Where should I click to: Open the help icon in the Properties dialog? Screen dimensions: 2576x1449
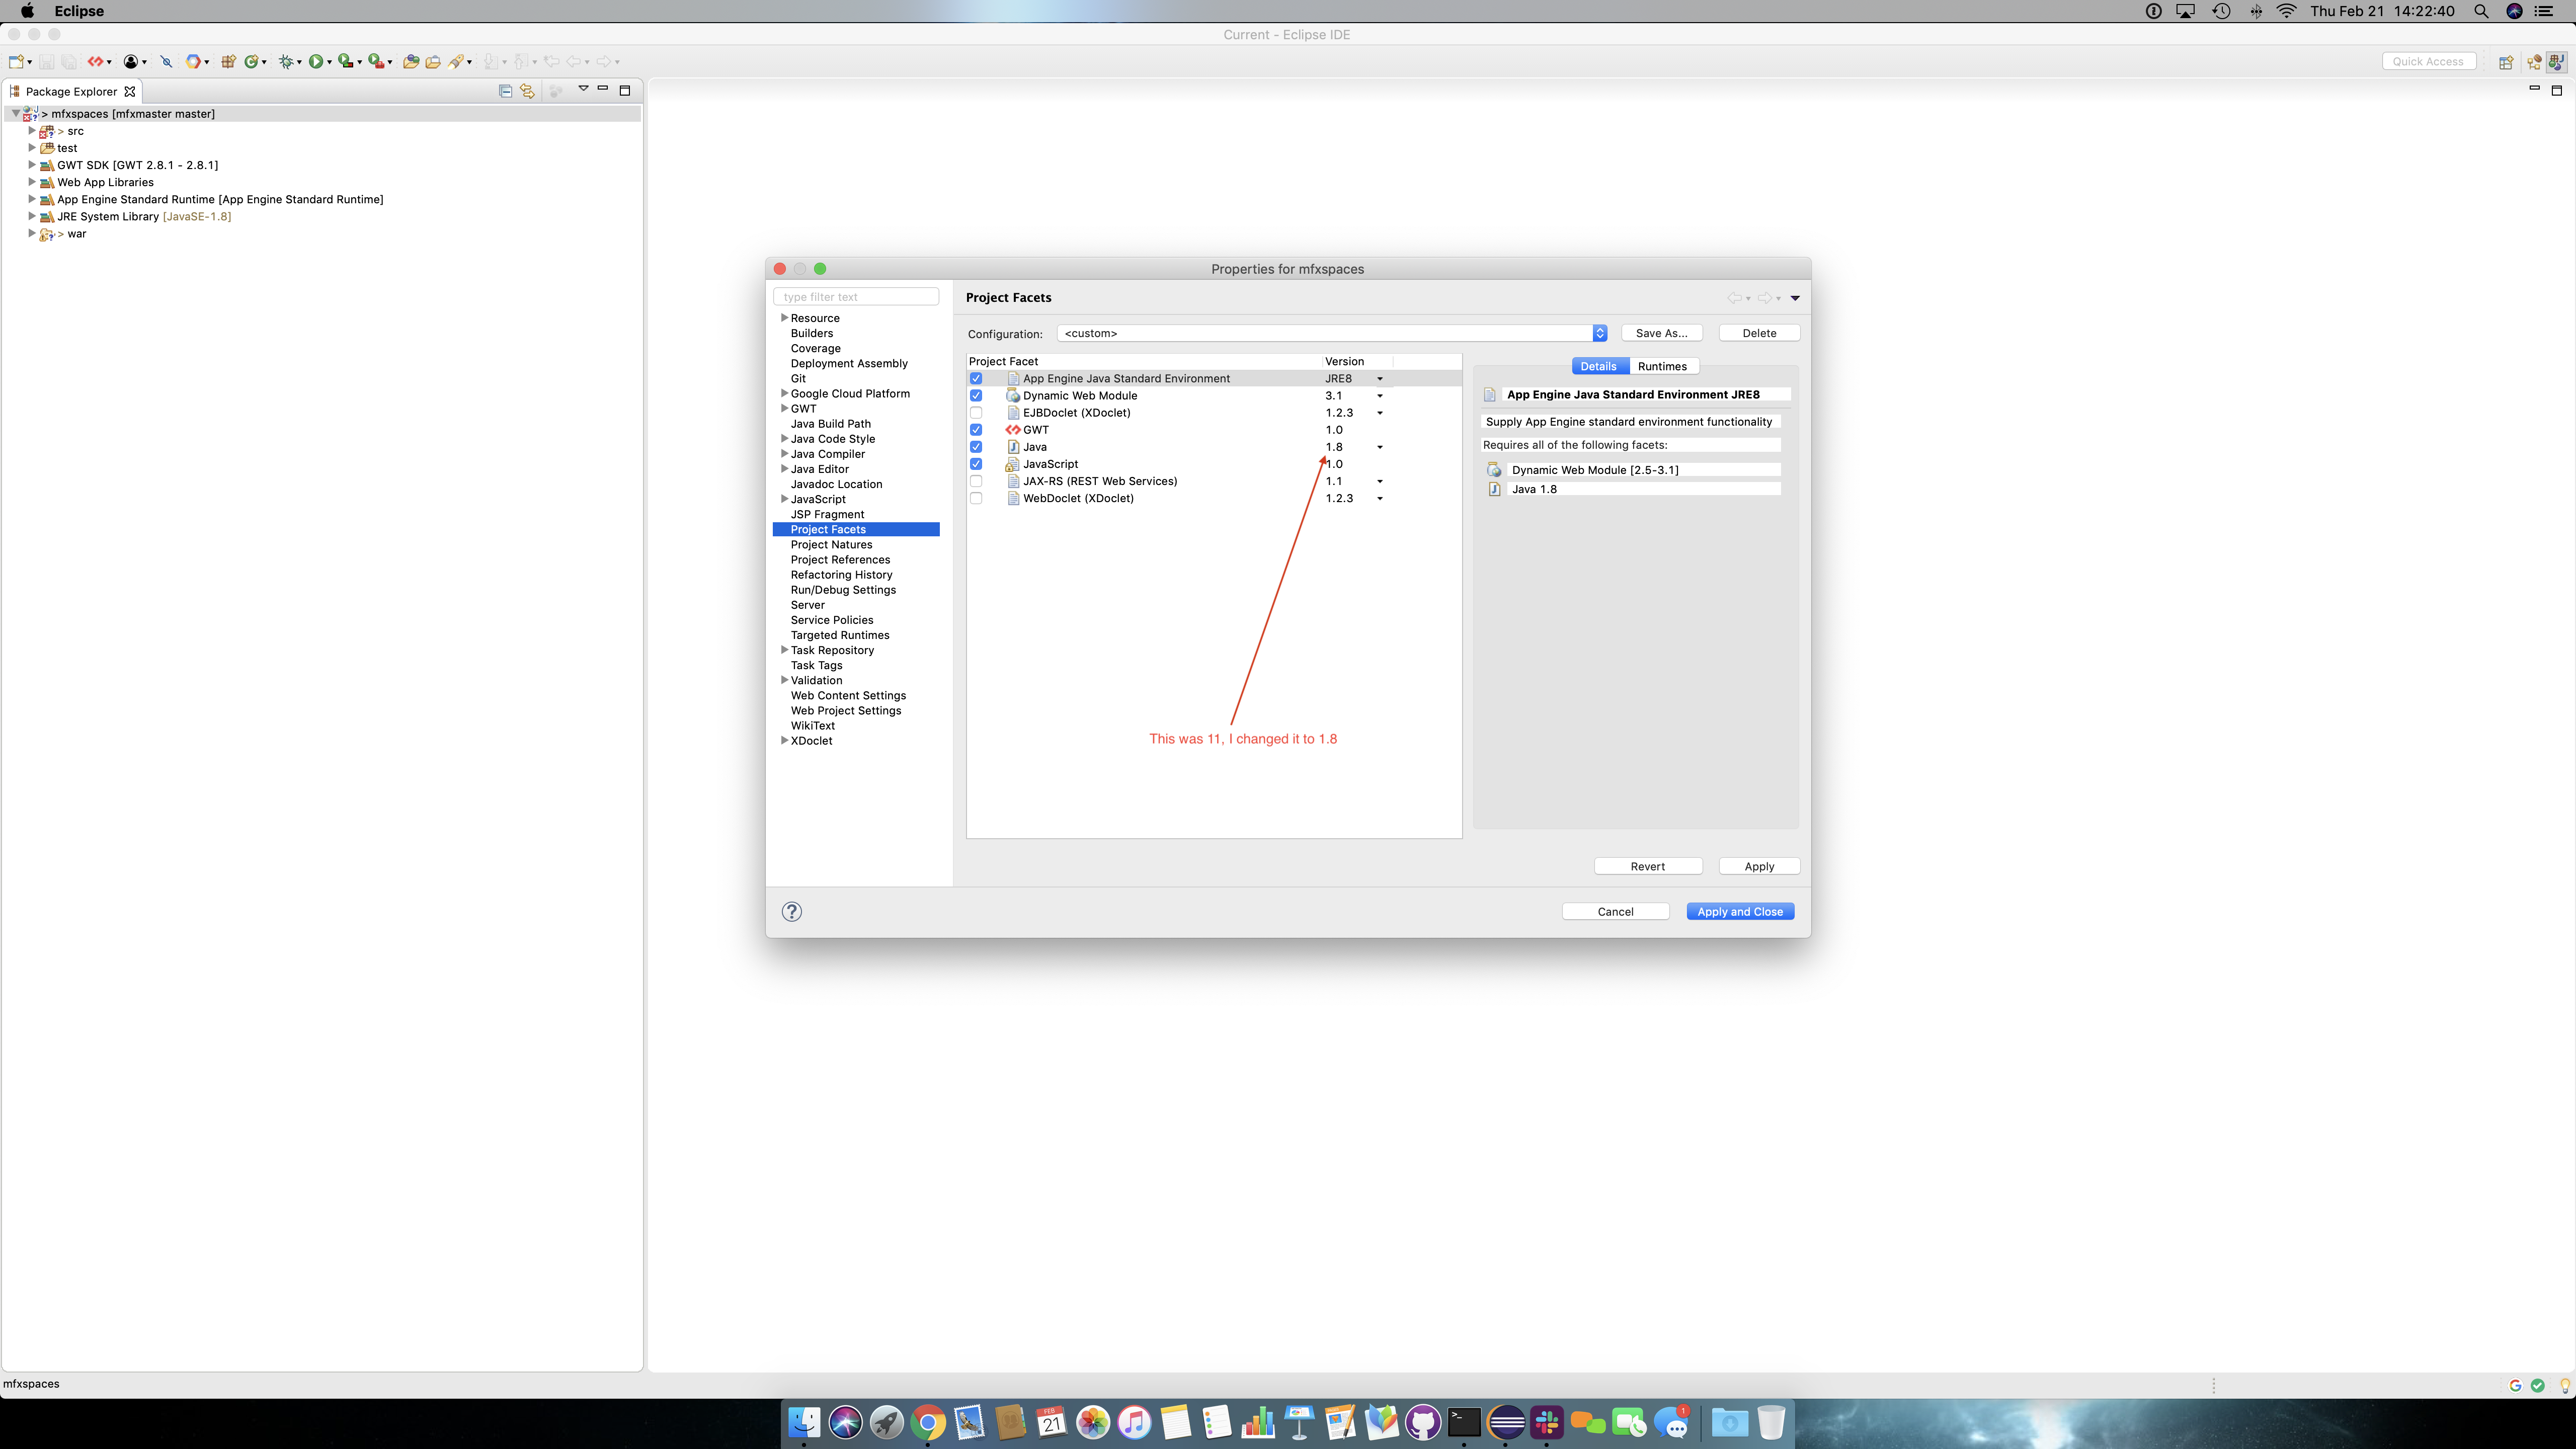791,911
